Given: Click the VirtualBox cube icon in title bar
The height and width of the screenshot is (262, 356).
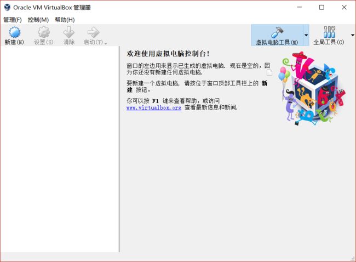Looking at the screenshot, I should click(7, 7).
